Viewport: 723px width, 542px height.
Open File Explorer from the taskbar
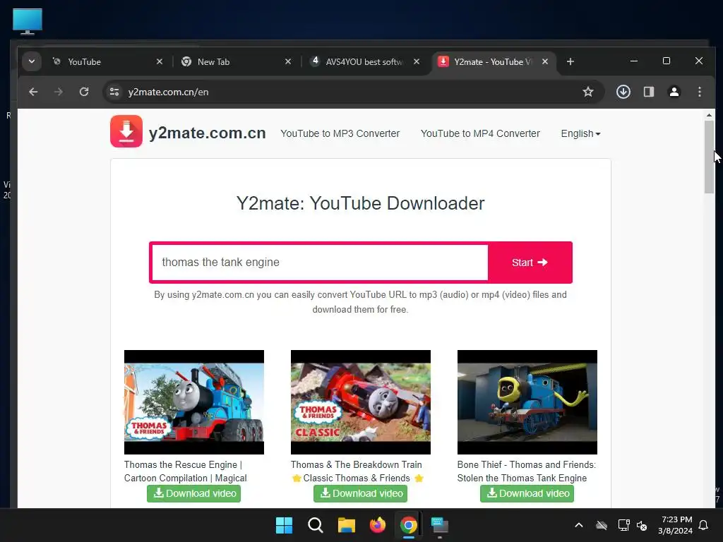coord(346,525)
